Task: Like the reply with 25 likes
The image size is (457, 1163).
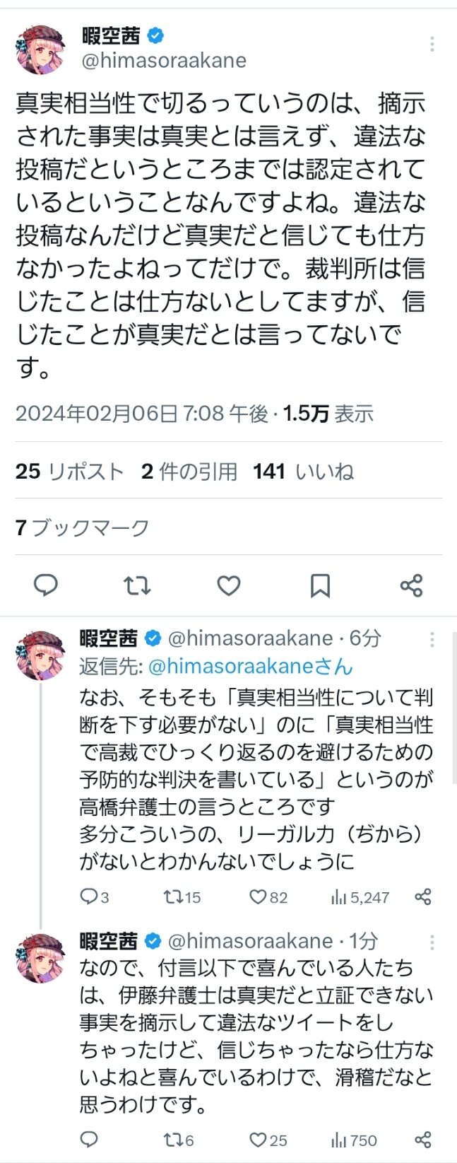Action: (x=258, y=1140)
